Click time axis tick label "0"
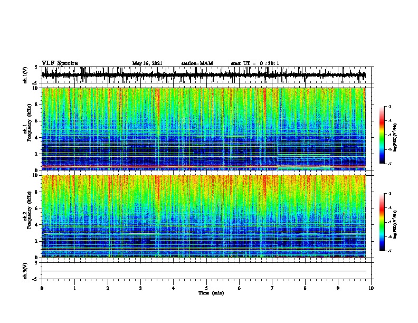Viewport: 418px width, 323px height. [x=42, y=288]
